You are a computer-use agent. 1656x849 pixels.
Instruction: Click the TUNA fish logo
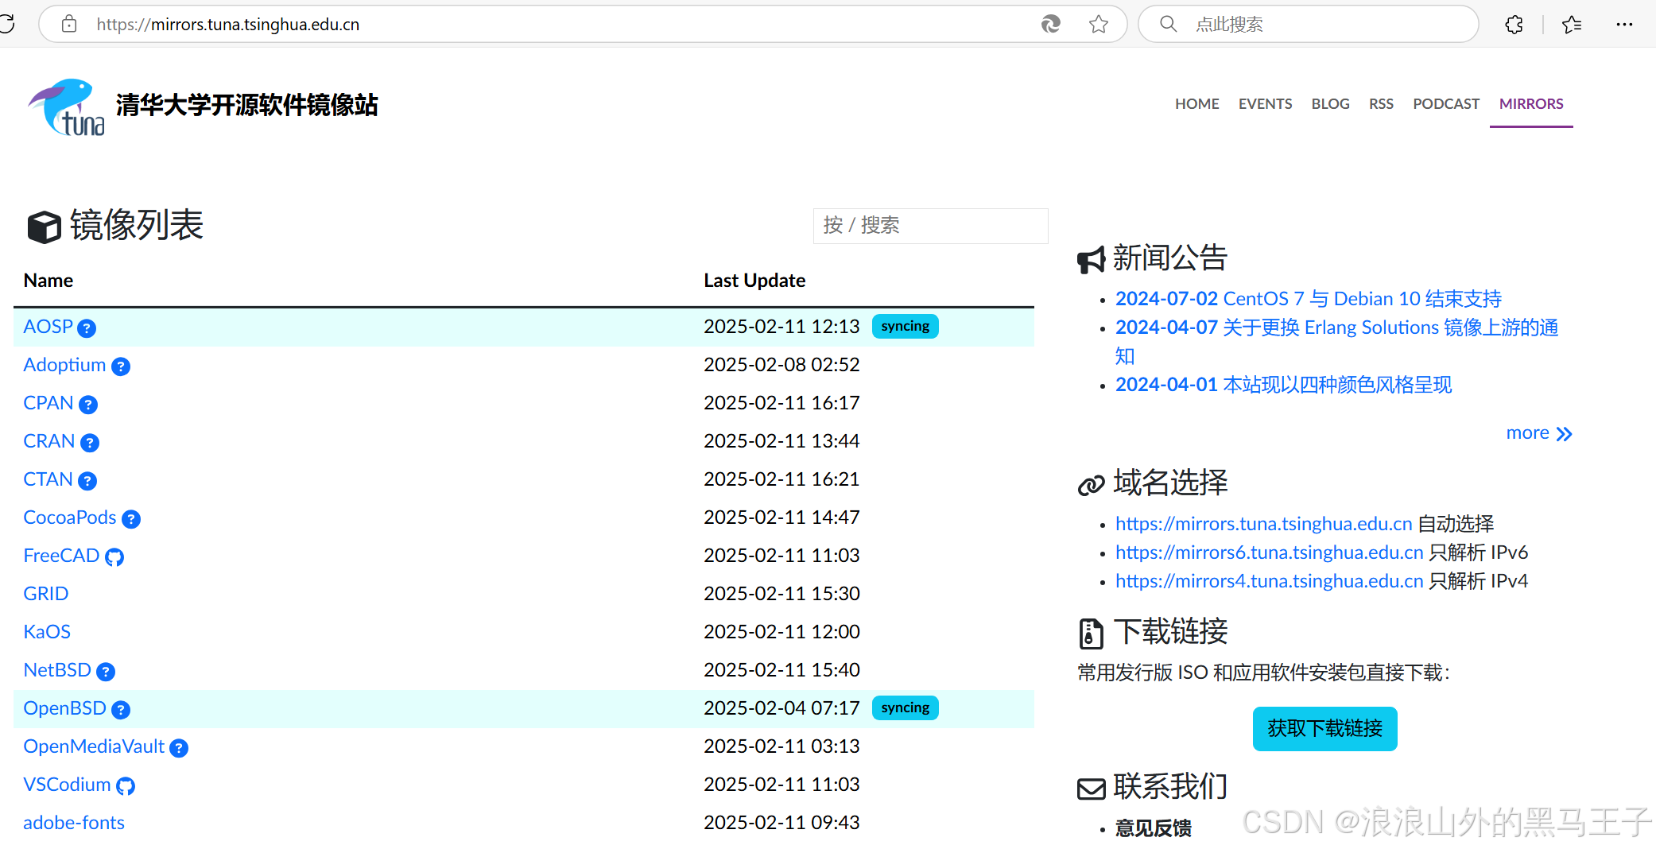point(66,107)
